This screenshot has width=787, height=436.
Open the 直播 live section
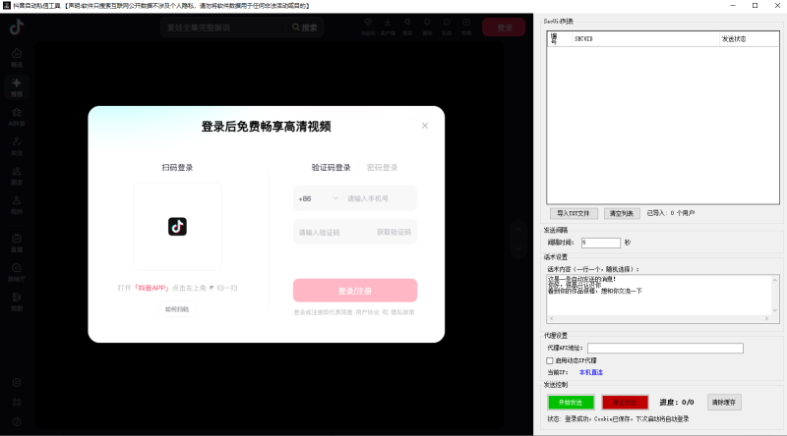tap(17, 243)
